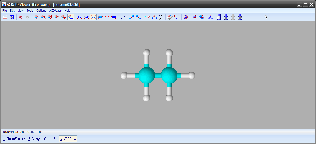Undo the last action
The image size is (316, 144).
pos(20,17)
